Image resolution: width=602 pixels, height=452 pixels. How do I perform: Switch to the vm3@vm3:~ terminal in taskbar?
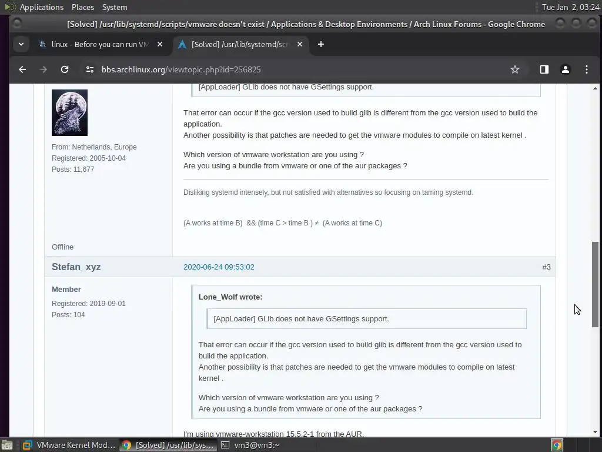(250, 445)
